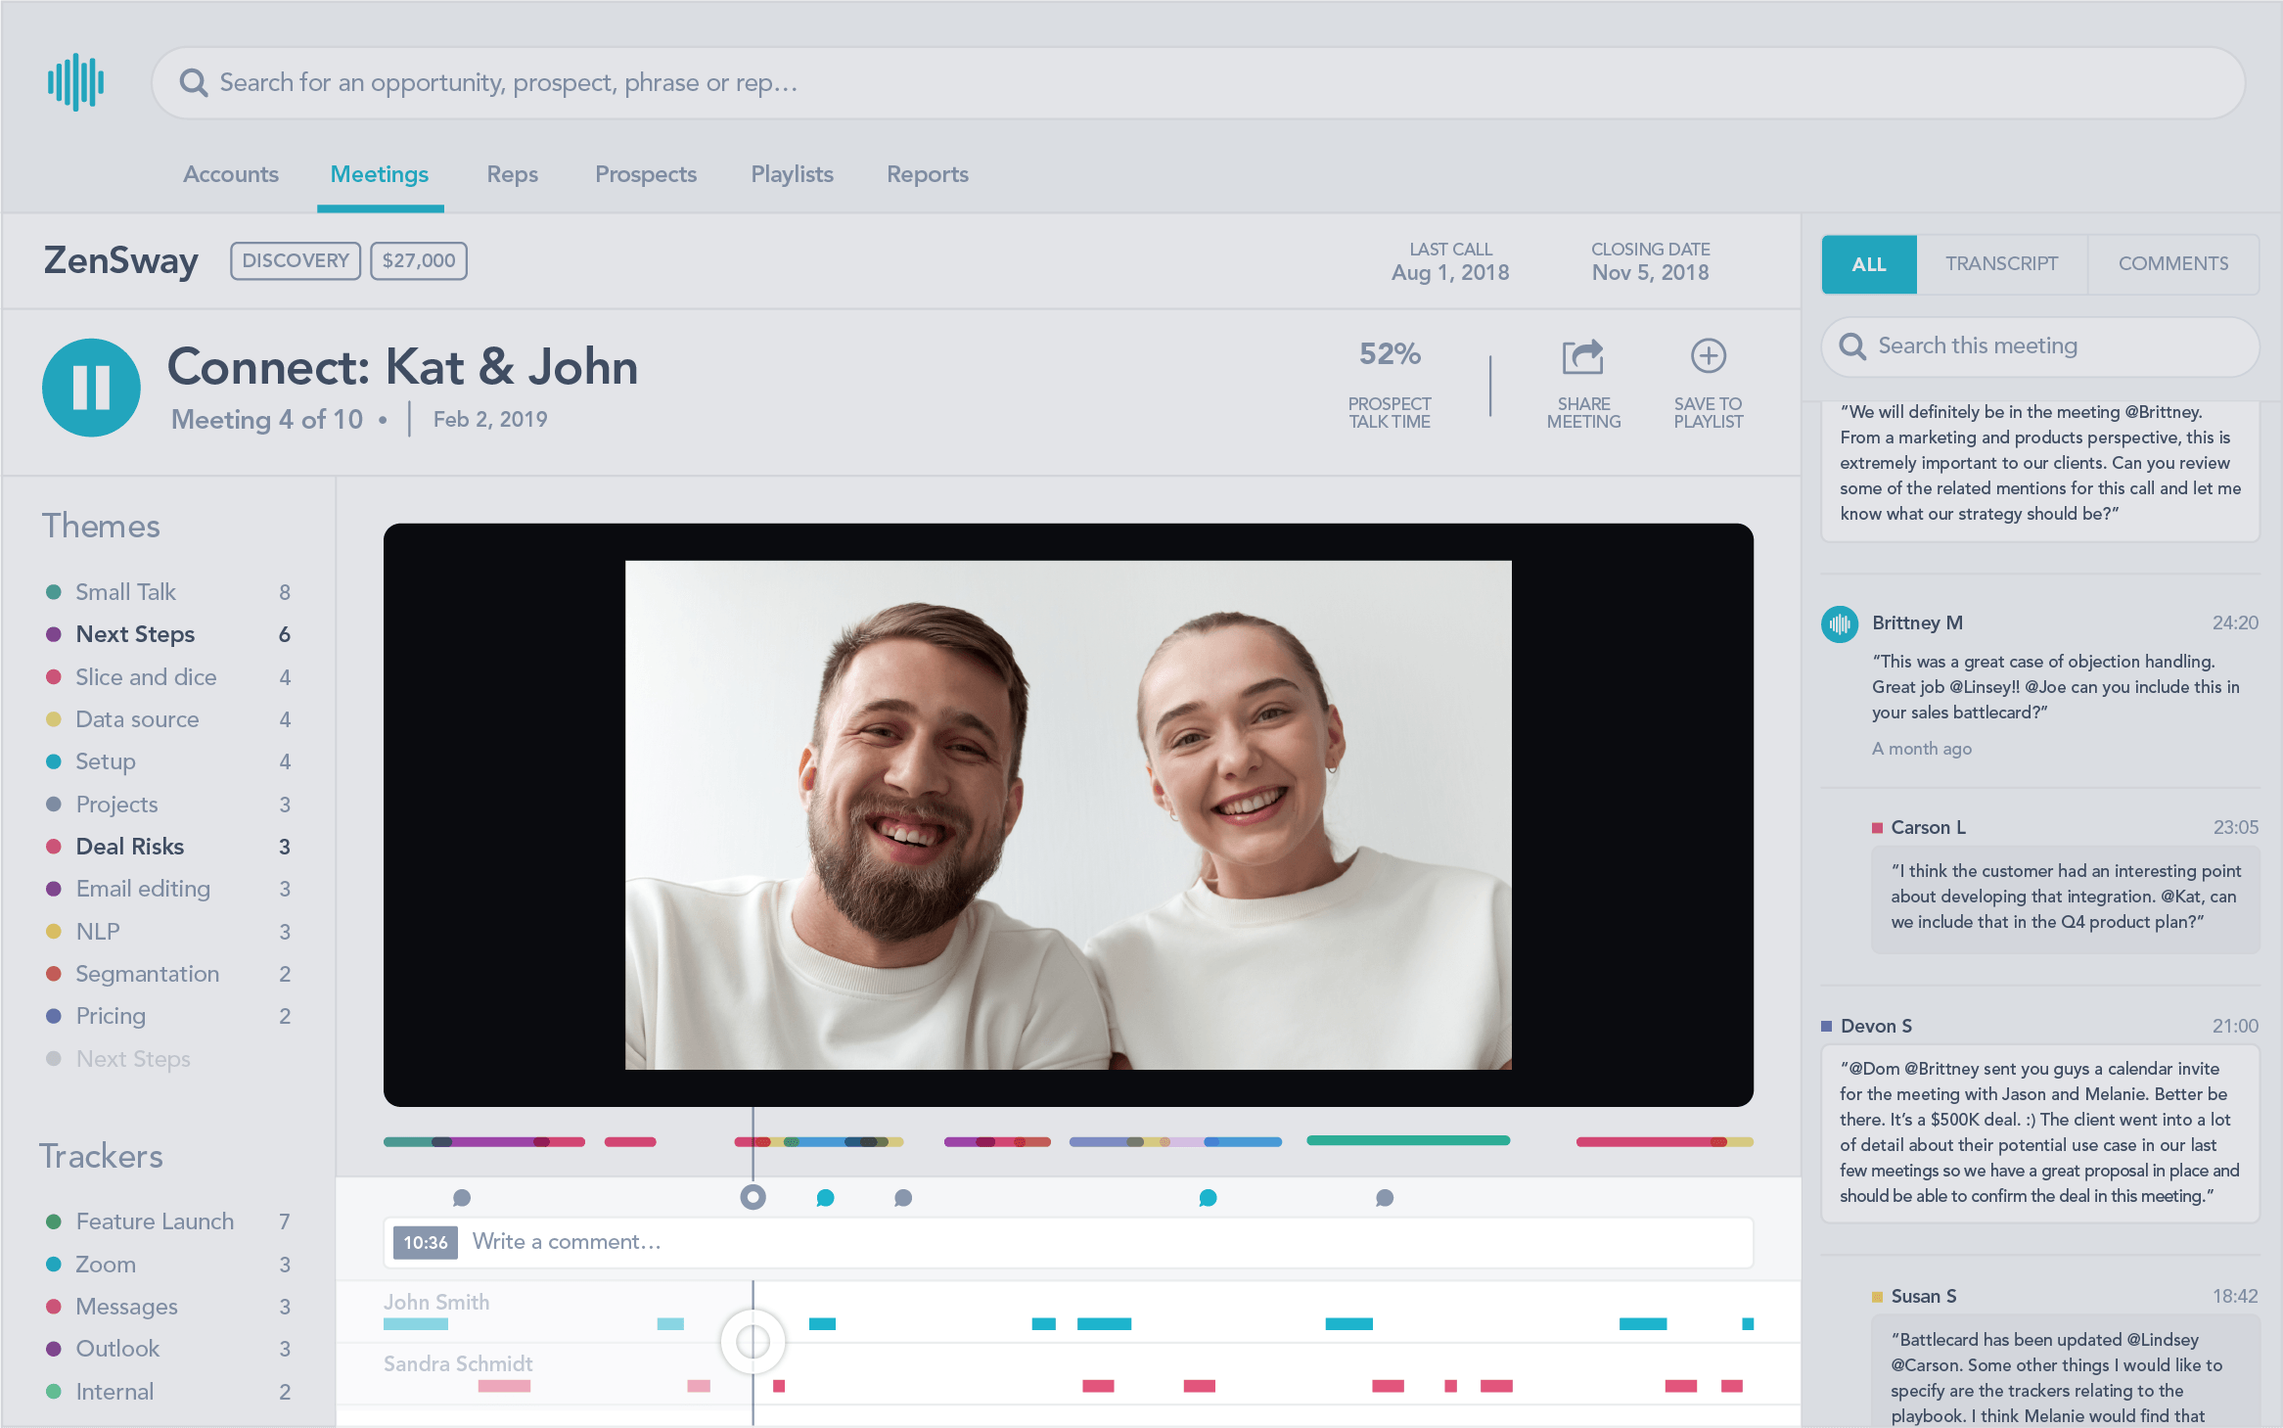
Task: Click the search icon inside Search this meeting
Action: pos(1853,346)
